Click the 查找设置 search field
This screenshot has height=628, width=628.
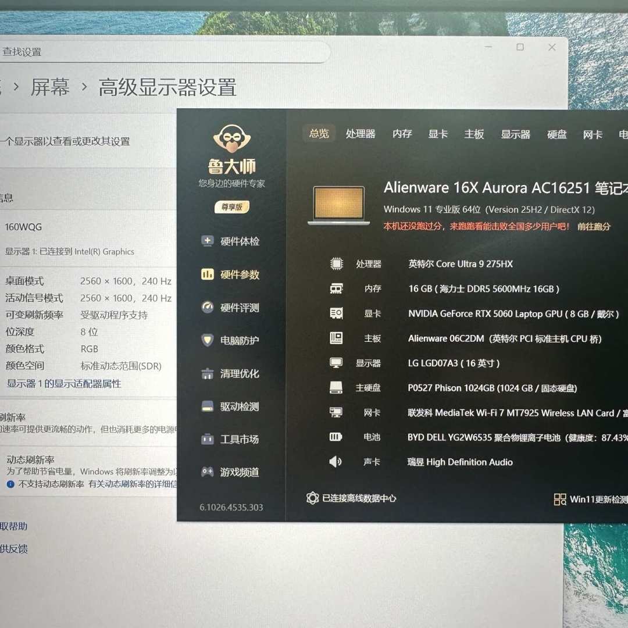164,51
